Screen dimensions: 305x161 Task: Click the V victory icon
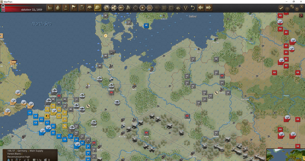185,8
